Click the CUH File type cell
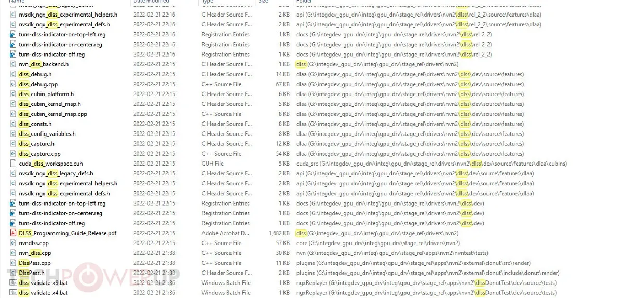Screen dimensions: 623x298 point(213,164)
